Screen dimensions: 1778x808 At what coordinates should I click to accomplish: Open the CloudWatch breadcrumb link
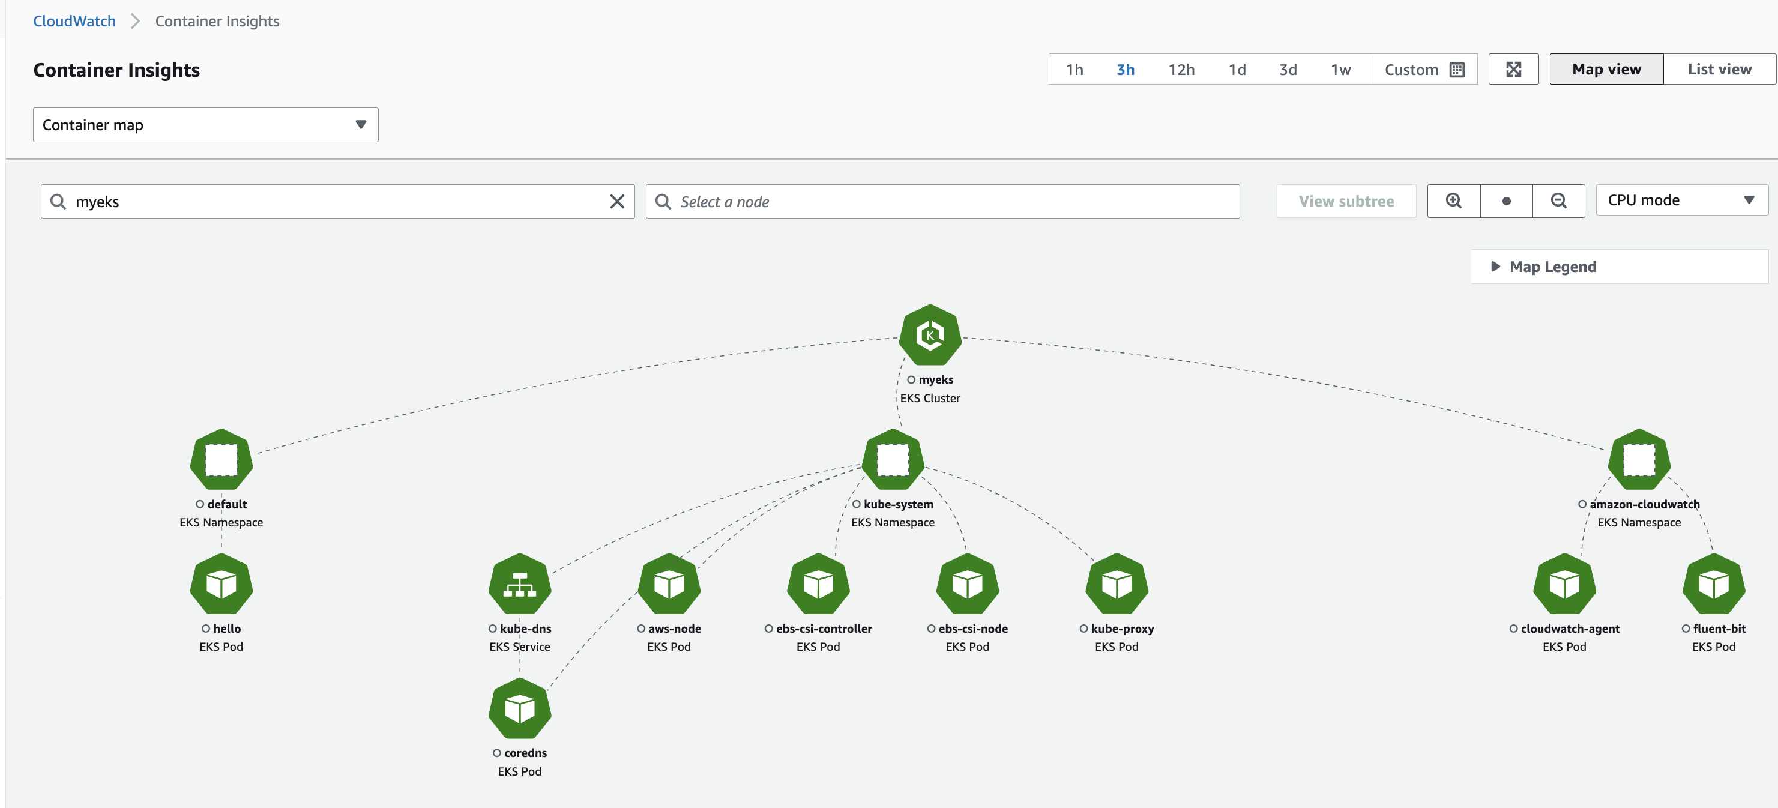(74, 22)
